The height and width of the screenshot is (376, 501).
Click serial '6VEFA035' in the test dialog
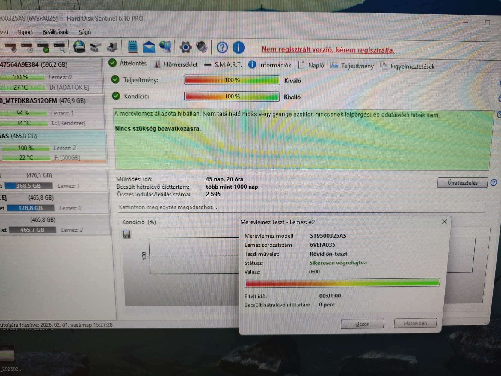point(322,245)
